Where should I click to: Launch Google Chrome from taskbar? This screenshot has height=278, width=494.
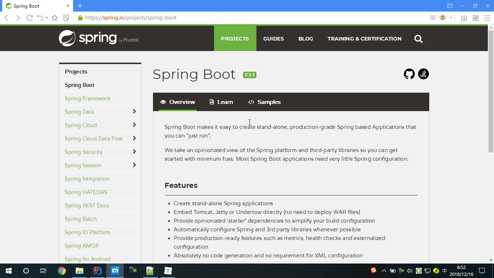62,271
